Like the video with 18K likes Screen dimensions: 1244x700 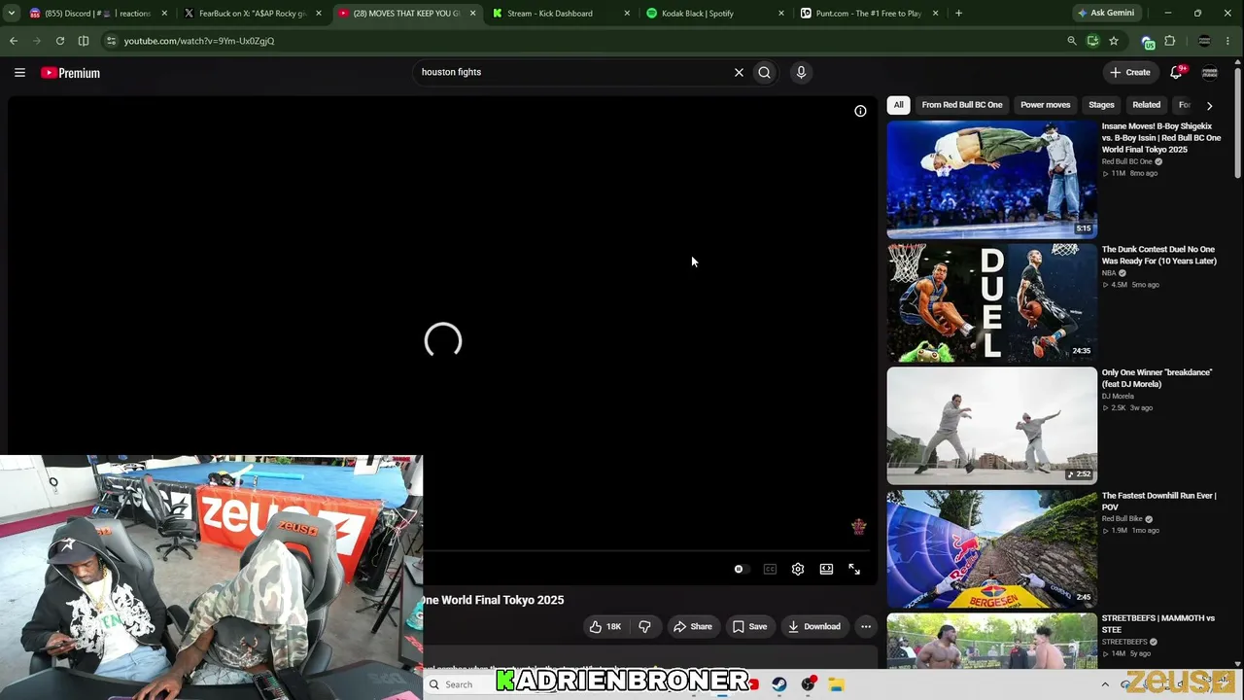[x=605, y=626]
